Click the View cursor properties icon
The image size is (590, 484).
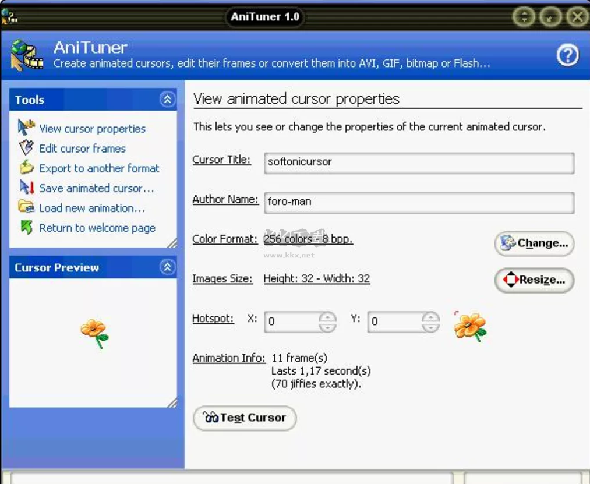(x=26, y=127)
